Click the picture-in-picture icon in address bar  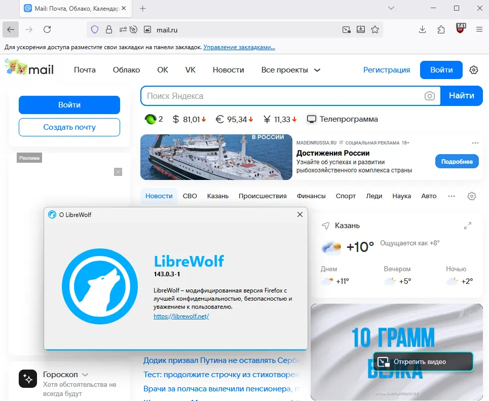(x=347, y=29)
